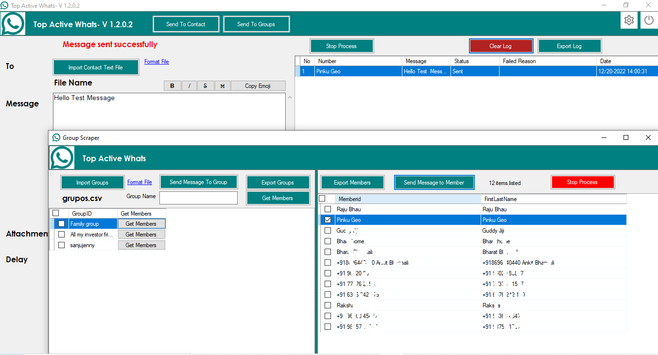Click Stop Process in main window
Screen dimensions: 658x355
click(x=342, y=46)
